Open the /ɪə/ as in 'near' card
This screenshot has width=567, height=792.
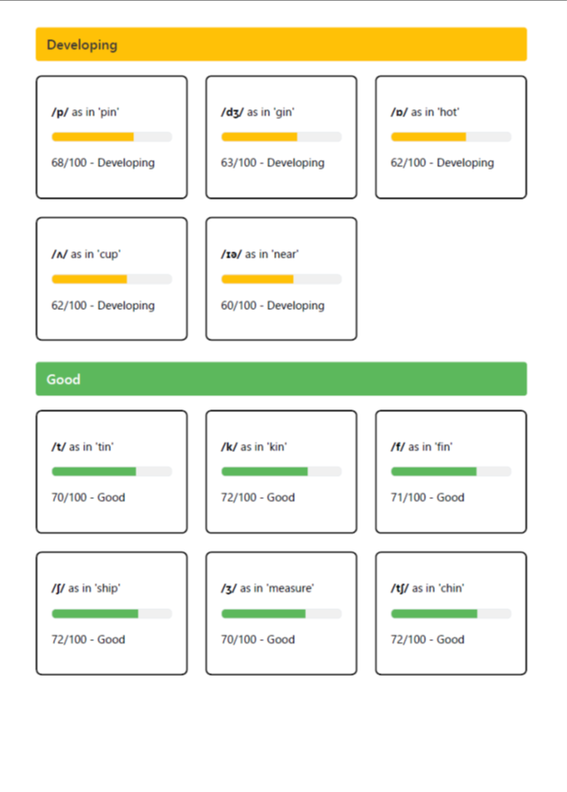(x=281, y=279)
